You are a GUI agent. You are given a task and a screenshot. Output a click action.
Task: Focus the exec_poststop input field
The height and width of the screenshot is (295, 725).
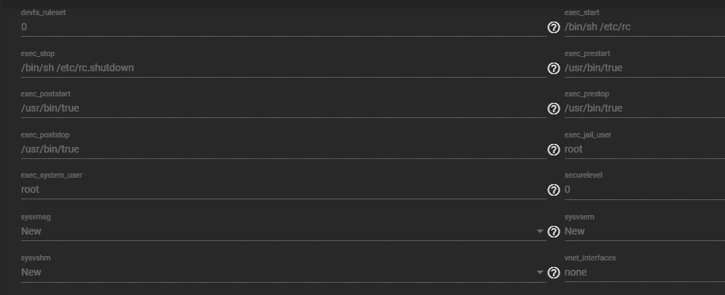tap(283, 149)
